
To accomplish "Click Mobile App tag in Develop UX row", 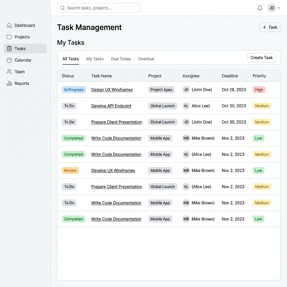I will click(x=160, y=171).
